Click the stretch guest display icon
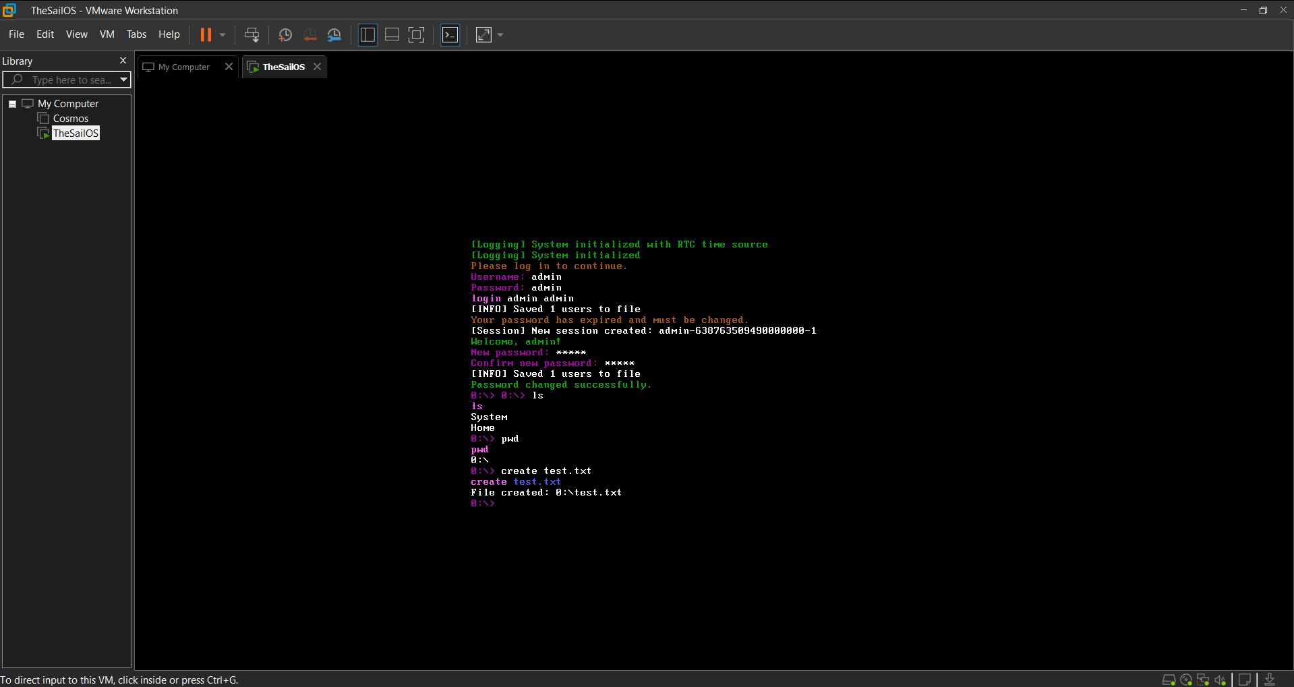The width and height of the screenshot is (1294, 687). [483, 35]
